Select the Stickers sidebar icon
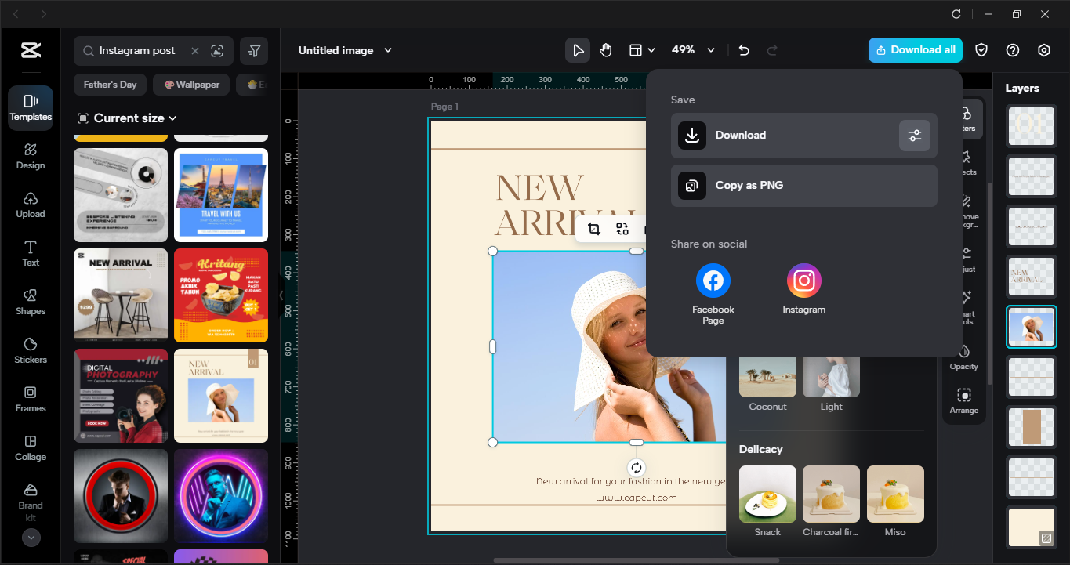Screen dimensions: 1070x565 [x=30, y=351]
